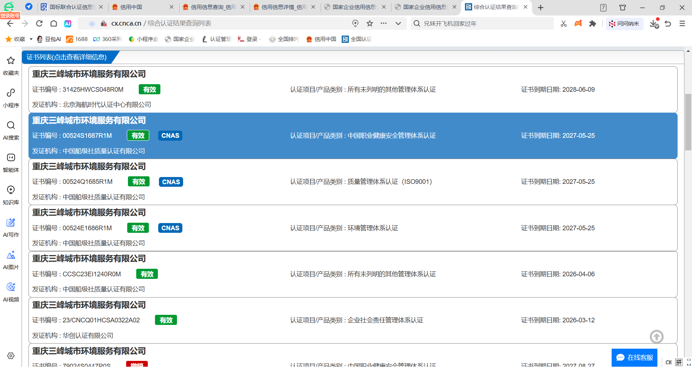
Task: Open the 知识库 sidebar icon
Action: click(x=11, y=194)
